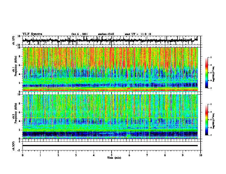Click the ch.1 colorbar 'log(PSD)' units label
The width and height of the screenshot is (226, 174).
[x=214, y=74]
